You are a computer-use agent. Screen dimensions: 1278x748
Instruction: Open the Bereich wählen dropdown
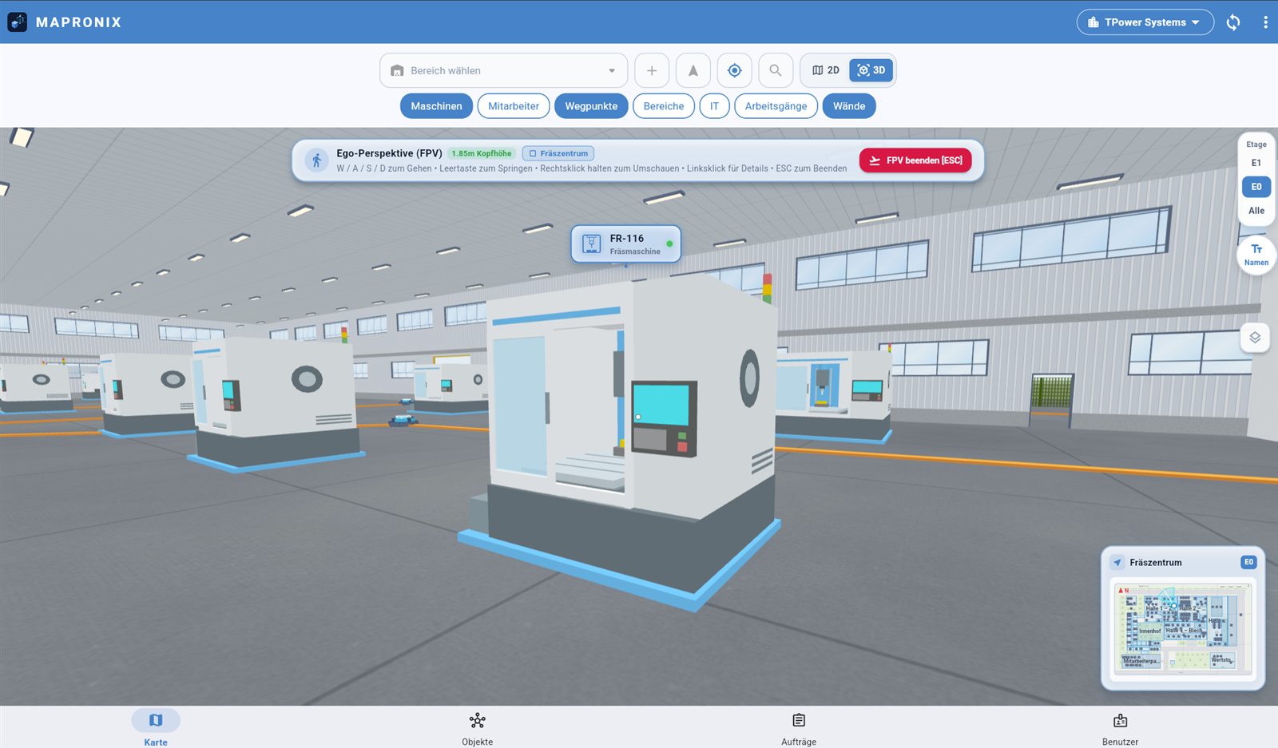[503, 70]
